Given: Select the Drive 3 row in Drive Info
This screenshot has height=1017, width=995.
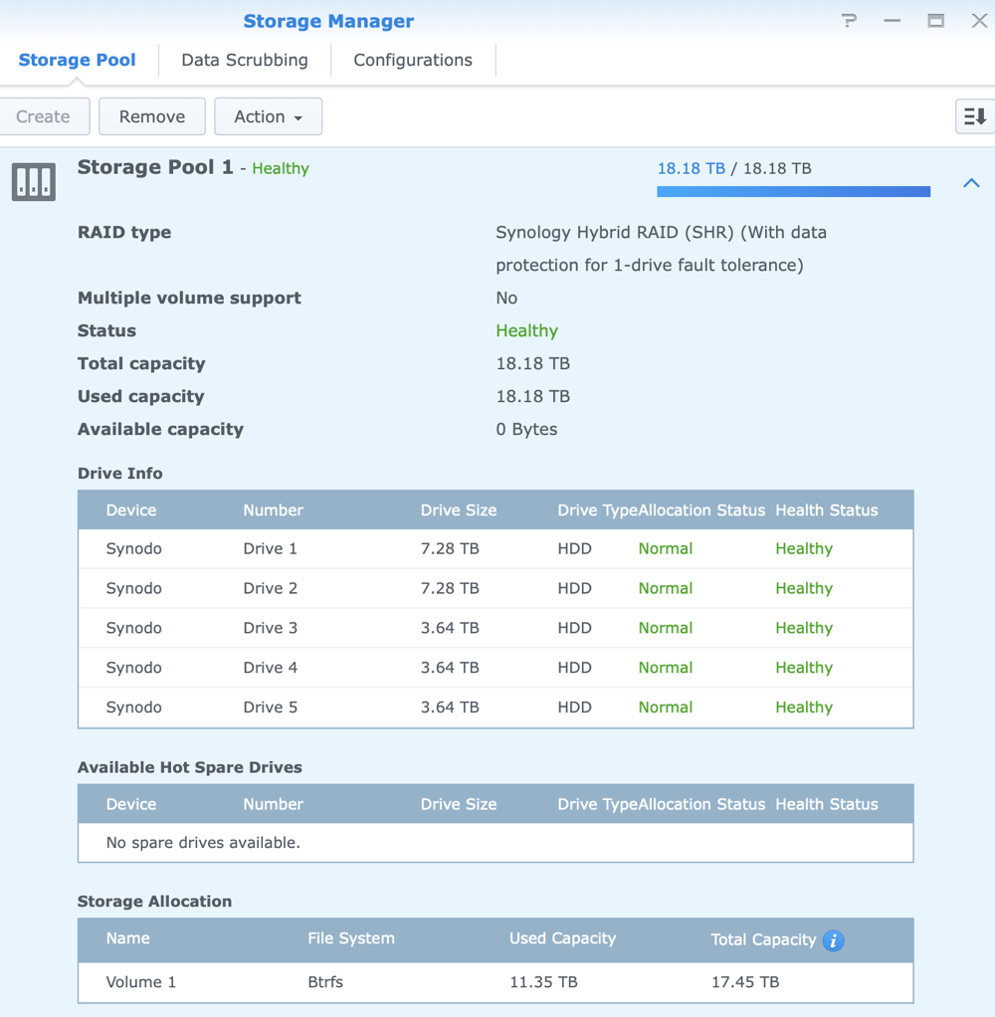Looking at the screenshot, I should 495,628.
